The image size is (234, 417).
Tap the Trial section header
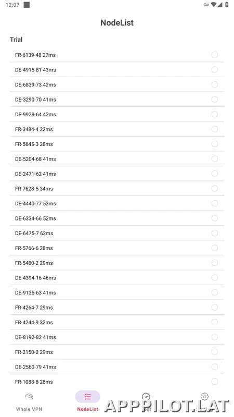click(16, 40)
